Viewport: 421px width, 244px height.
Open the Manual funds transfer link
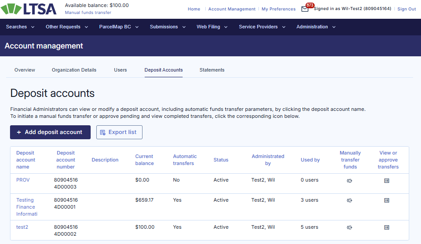[x=88, y=13]
